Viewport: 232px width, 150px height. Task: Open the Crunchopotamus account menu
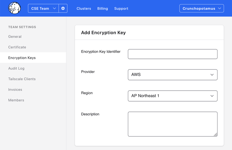click(201, 8)
